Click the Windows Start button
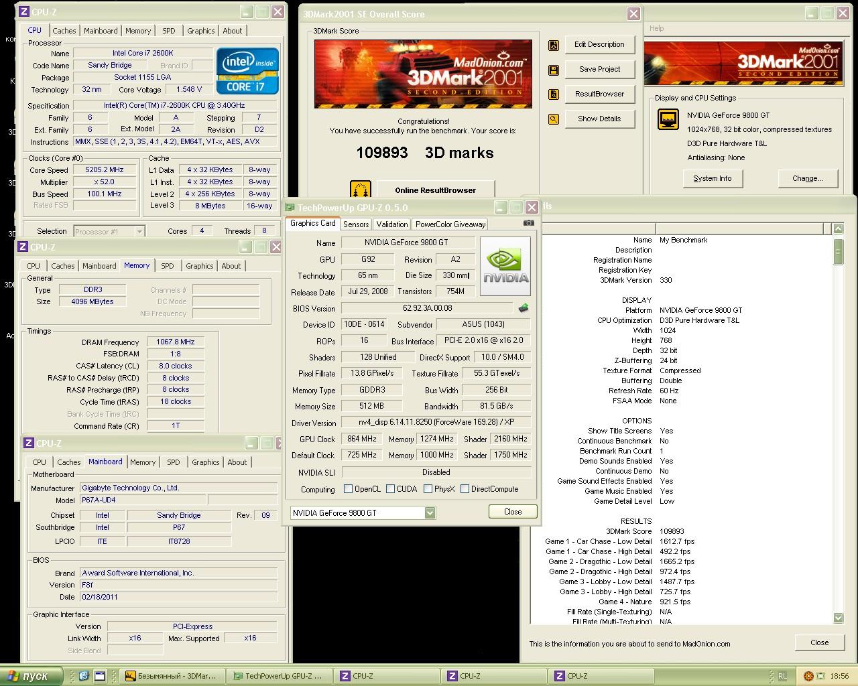This screenshot has width=858, height=686. 31,676
